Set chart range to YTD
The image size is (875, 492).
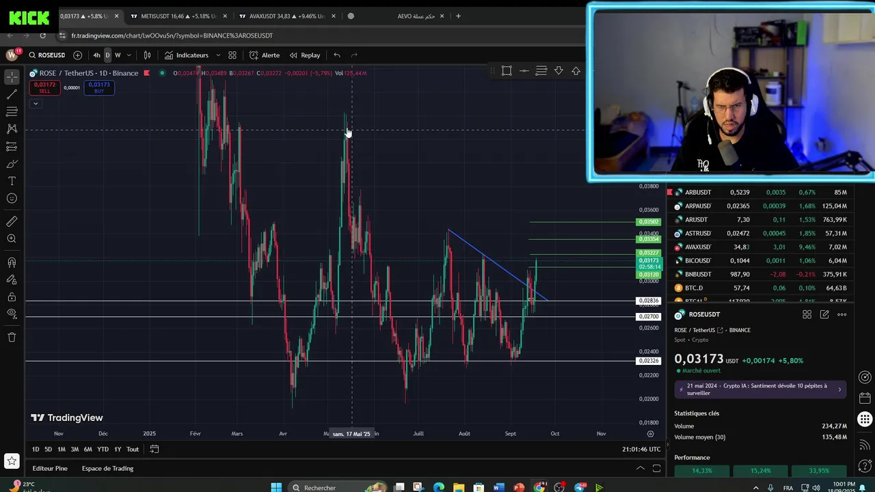(103, 449)
